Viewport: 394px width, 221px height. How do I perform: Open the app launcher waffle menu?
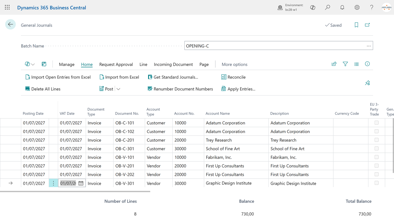click(x=7, y=7)
